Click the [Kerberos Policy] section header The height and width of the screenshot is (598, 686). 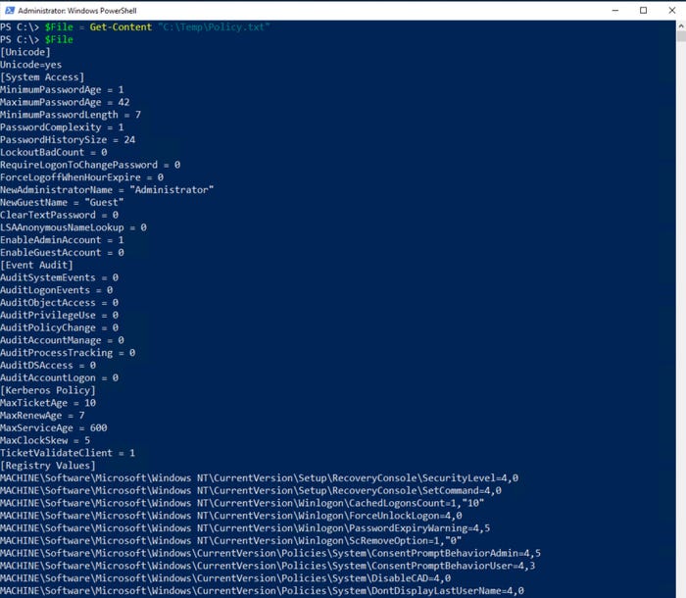point(48,390)
